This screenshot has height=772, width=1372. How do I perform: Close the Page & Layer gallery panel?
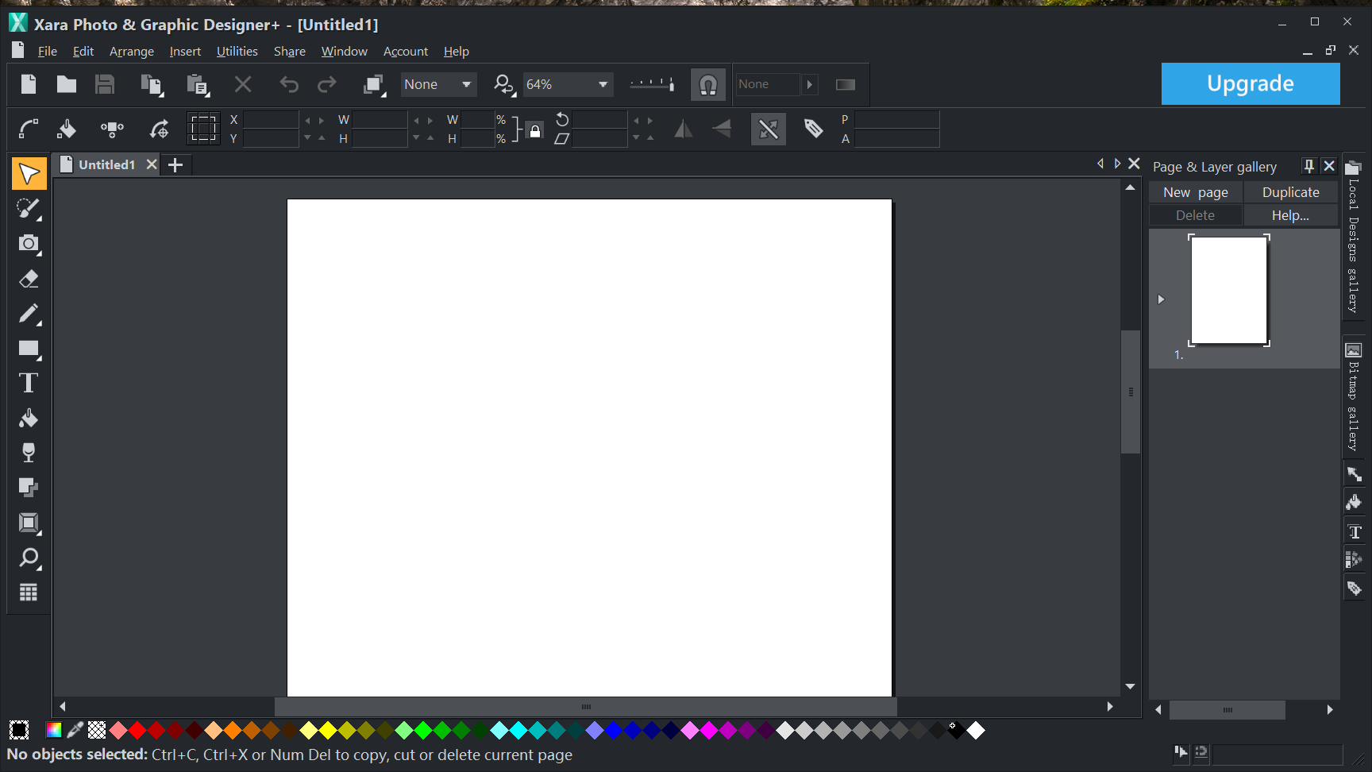[1329, 166]
